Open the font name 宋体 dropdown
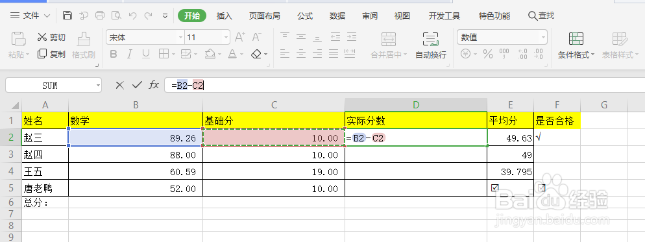645x242 pixels. [x=180, y=38]
